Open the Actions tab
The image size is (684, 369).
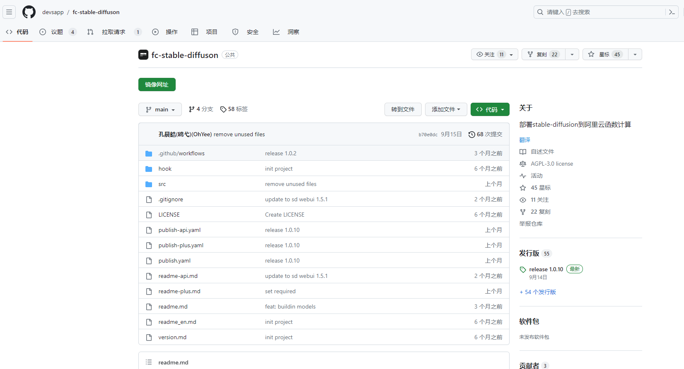click(x=165, y=32)
